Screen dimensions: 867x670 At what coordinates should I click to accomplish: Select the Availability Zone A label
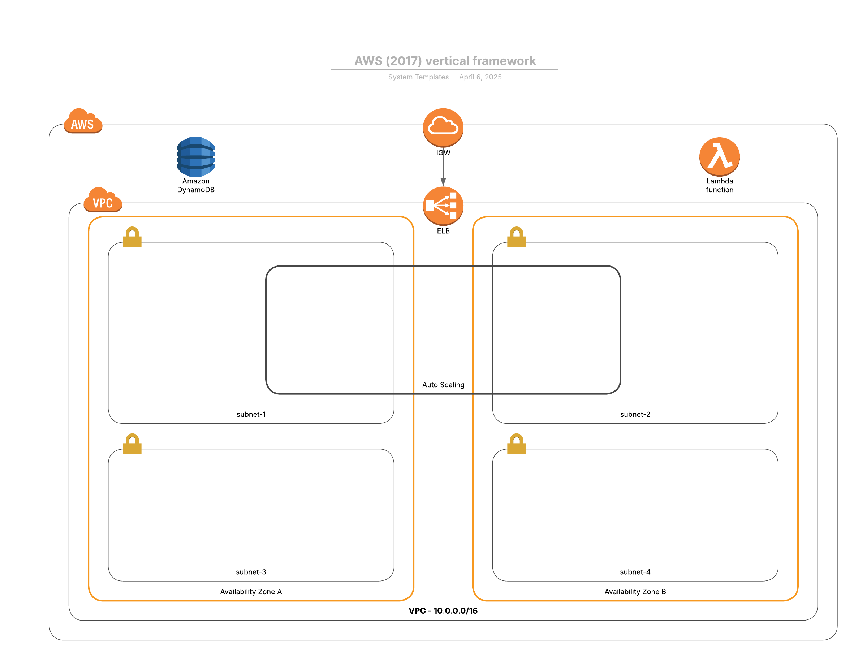[x=251, y=591]
